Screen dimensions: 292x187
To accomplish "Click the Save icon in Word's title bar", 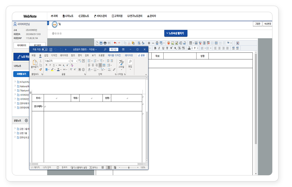I will pos(51,50).
